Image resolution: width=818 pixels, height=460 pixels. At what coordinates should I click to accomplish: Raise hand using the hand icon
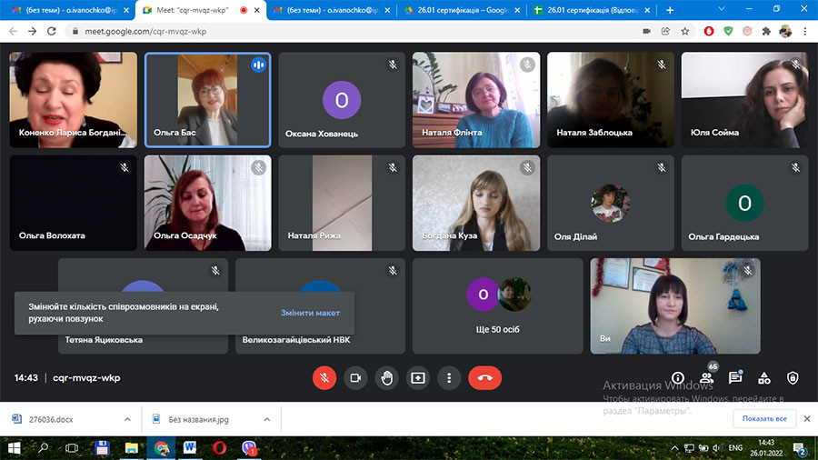[386, 377]
